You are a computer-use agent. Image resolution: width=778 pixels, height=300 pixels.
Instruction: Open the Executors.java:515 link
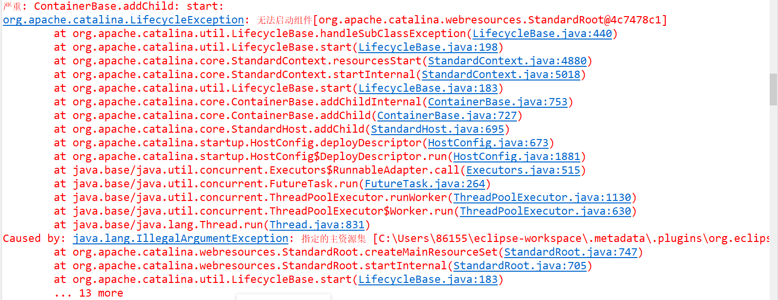click(523, 170)
